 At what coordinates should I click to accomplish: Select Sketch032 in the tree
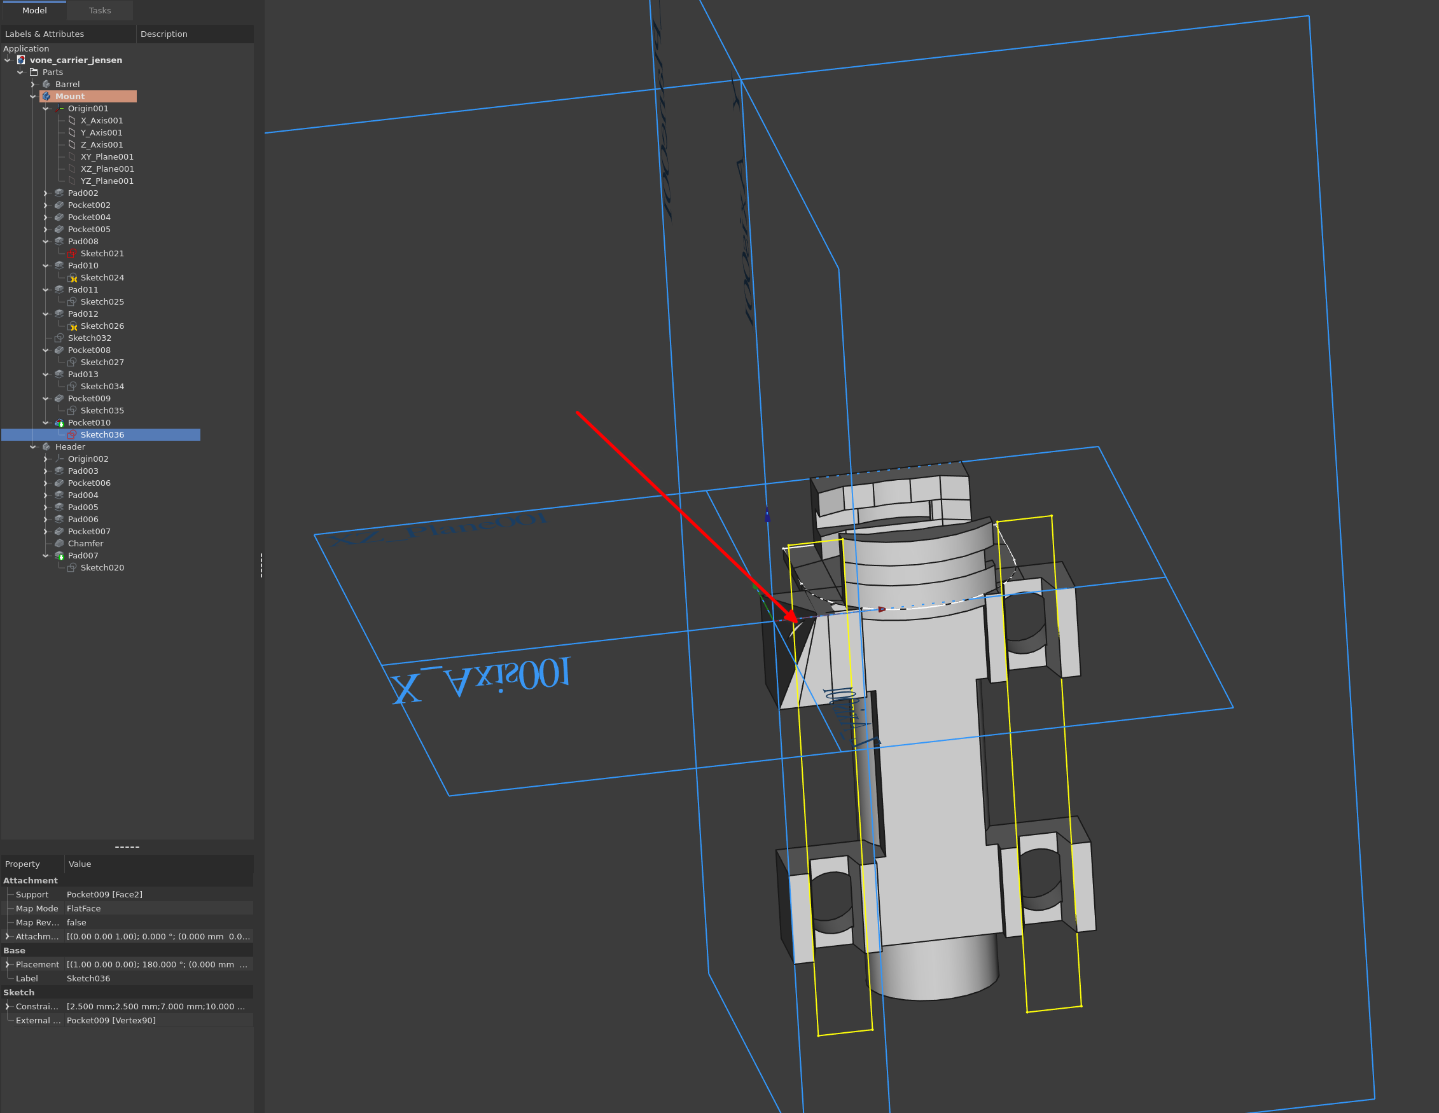pyautogui.click(x=89, y=338)
